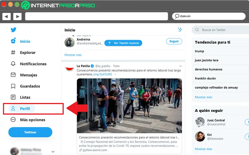Open the Inicio home icon
Image resolution: width=249 pixels, height=155 pixels.
(13, 41)
